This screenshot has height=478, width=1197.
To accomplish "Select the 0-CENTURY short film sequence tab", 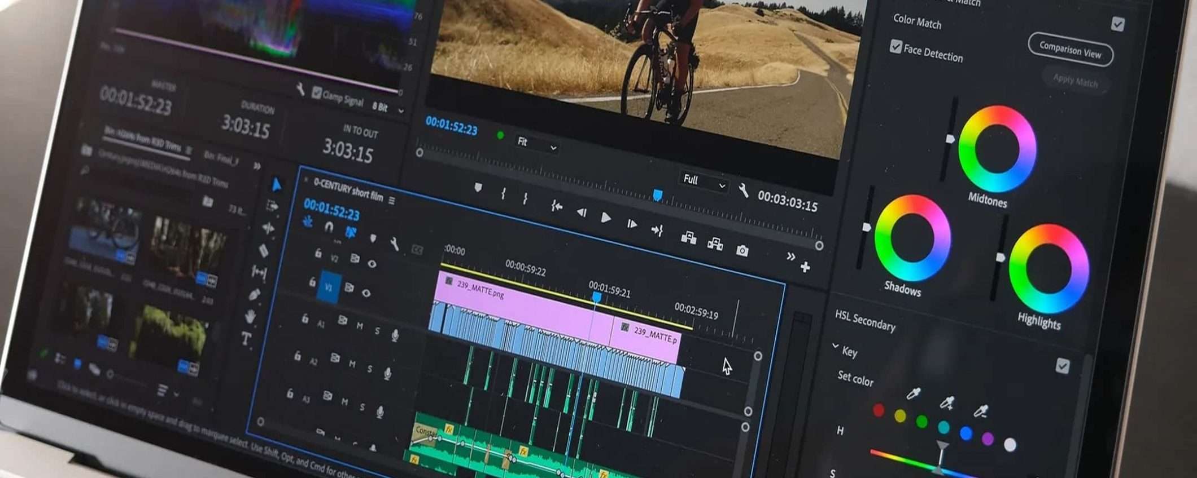I will [x=348, y=191].
